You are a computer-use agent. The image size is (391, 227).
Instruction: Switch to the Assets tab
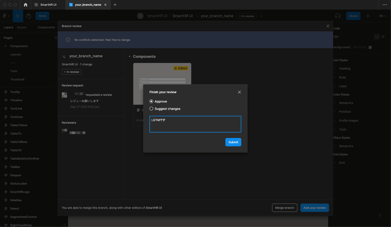pos(22,27)
